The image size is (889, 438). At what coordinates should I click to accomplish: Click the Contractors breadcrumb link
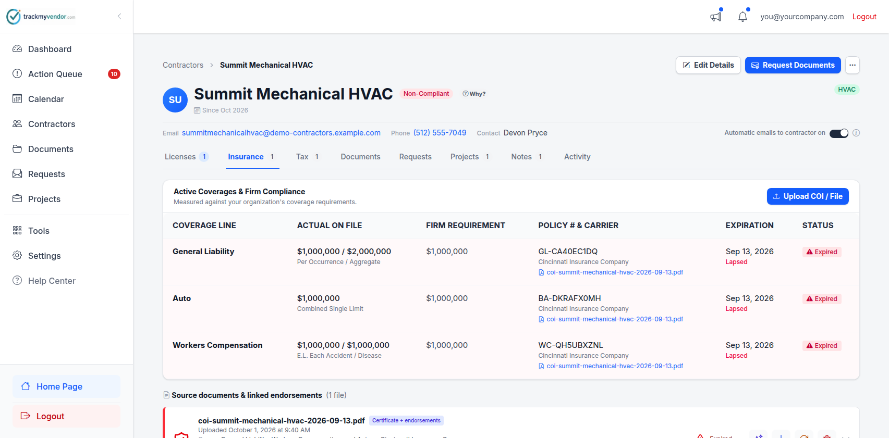click(183, 65)
